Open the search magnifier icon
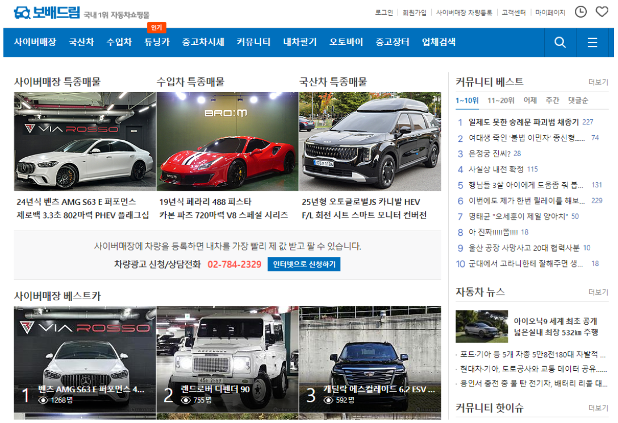 click(559, 42)
